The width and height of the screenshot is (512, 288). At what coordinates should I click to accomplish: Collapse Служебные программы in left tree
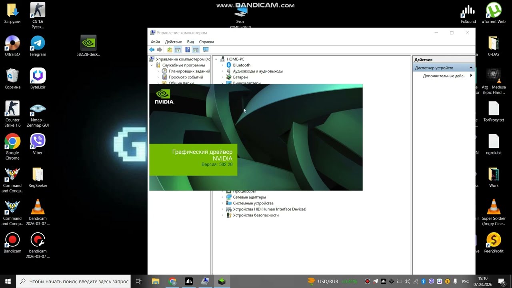152,65
